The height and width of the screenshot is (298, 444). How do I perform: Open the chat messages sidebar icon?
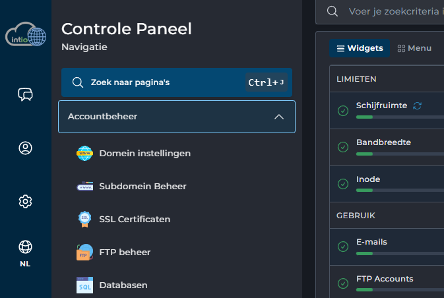[25, 95]
